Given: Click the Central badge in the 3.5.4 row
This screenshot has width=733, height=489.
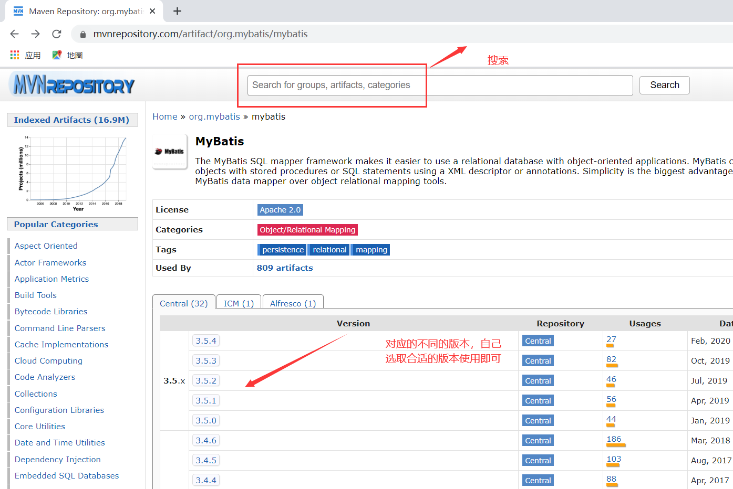Looking at the screenshot, I should pos(538,341).
